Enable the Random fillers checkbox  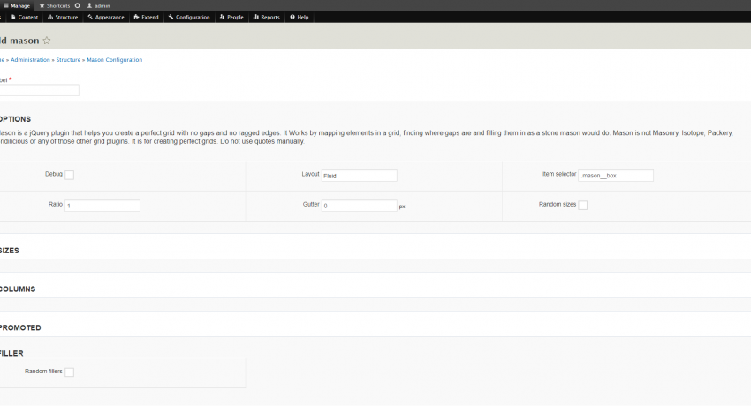point(70,372)
